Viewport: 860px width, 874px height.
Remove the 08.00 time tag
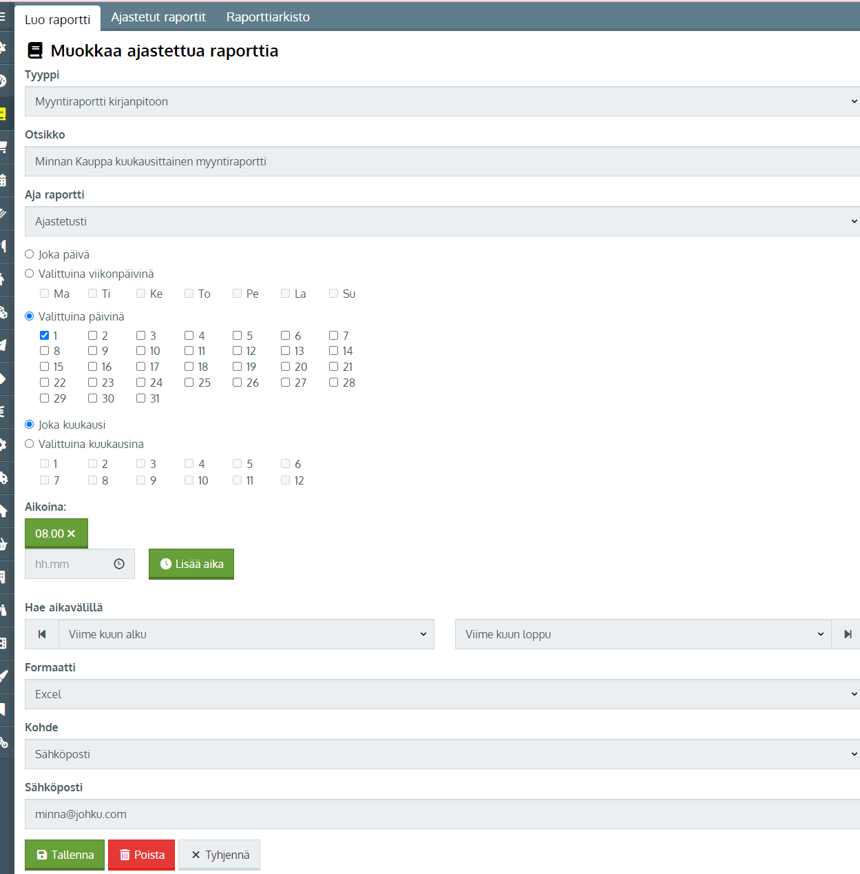71,533
